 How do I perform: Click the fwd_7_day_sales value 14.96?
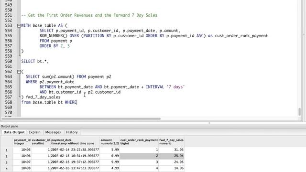171,168
